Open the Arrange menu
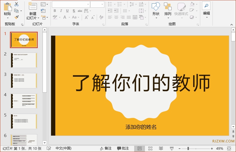The height and width of the screenshot is (152, 236). (168, 10)
